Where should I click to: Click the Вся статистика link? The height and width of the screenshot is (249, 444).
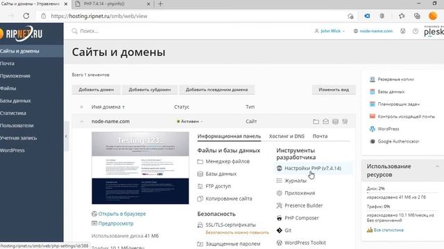(x=388, y=230)
